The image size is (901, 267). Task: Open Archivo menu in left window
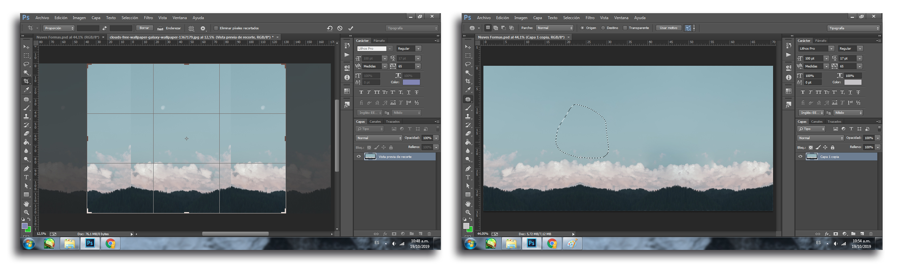pyautogui.click(x=42, y=18)
